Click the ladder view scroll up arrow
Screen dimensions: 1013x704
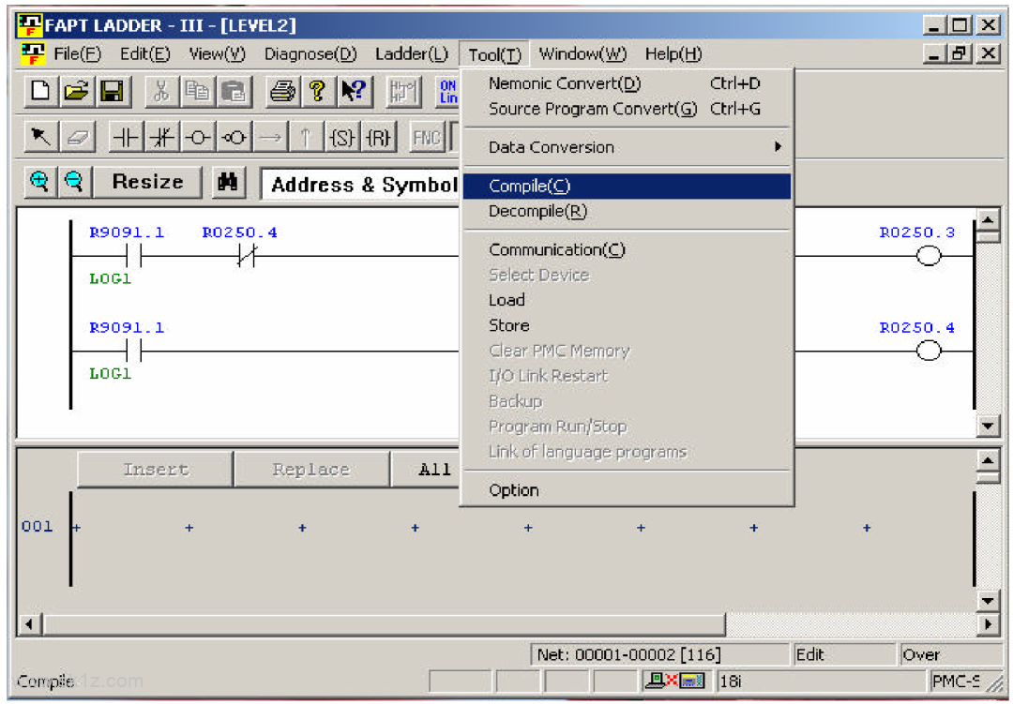point(988,220)
